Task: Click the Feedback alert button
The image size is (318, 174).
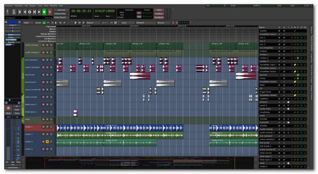Action: click(159, 17)
